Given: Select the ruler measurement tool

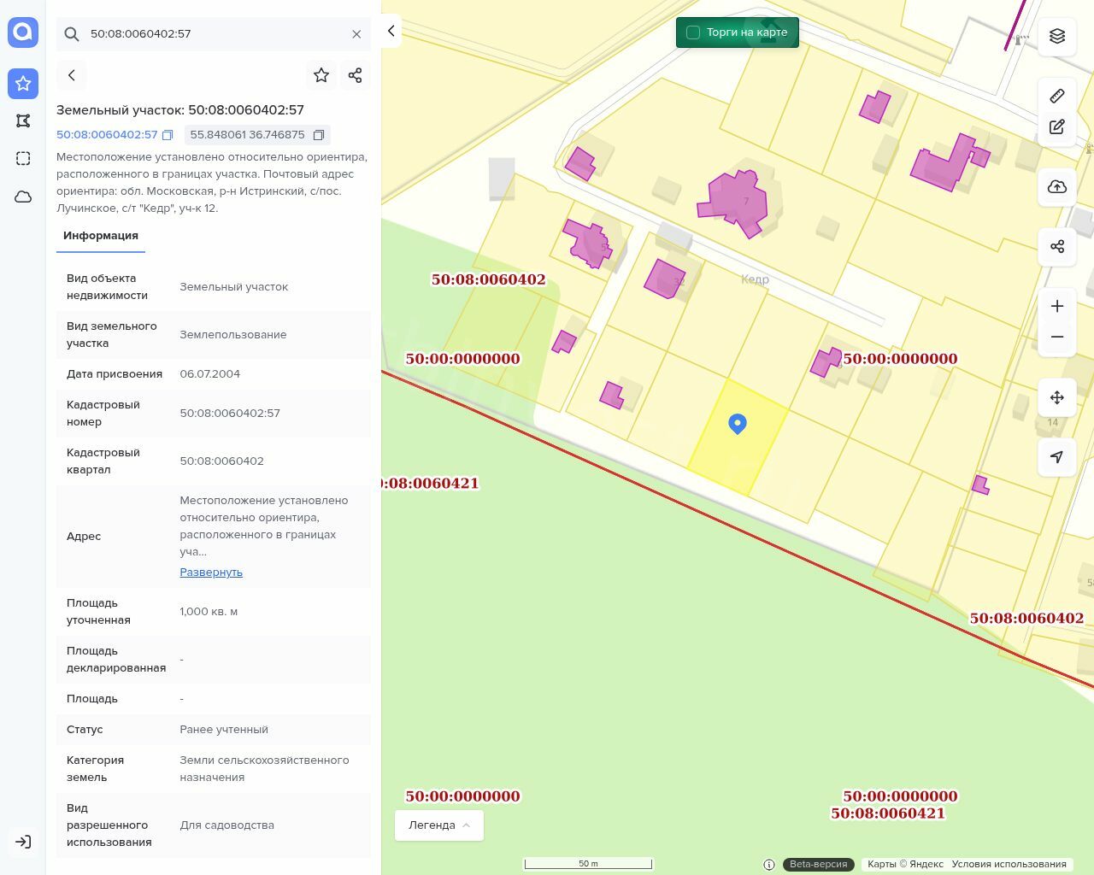Looking at the screenshot, I should coord(1057,96).
